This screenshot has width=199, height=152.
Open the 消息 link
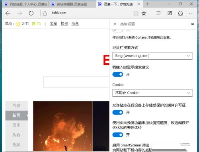click(x=75, y=23)
